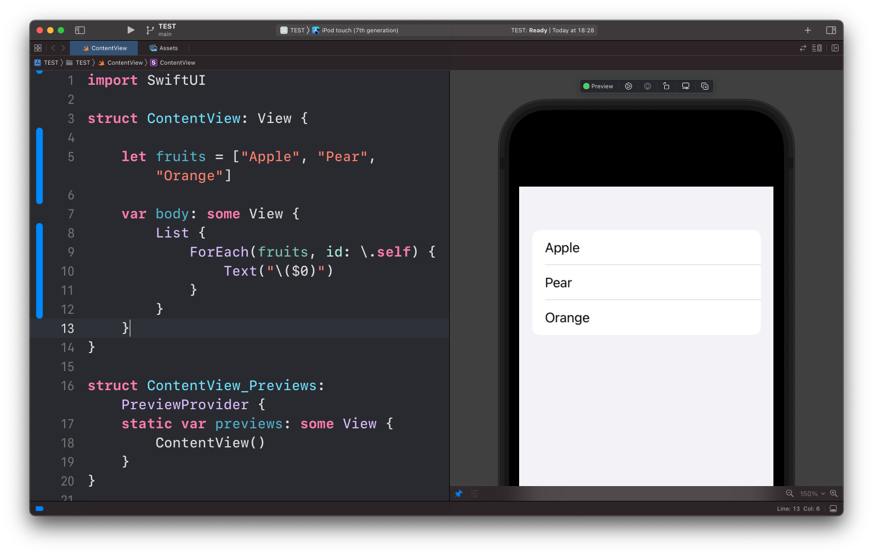873x555 pixels.
Task: Switch to the Assets tab
Action: coord(164,48)
